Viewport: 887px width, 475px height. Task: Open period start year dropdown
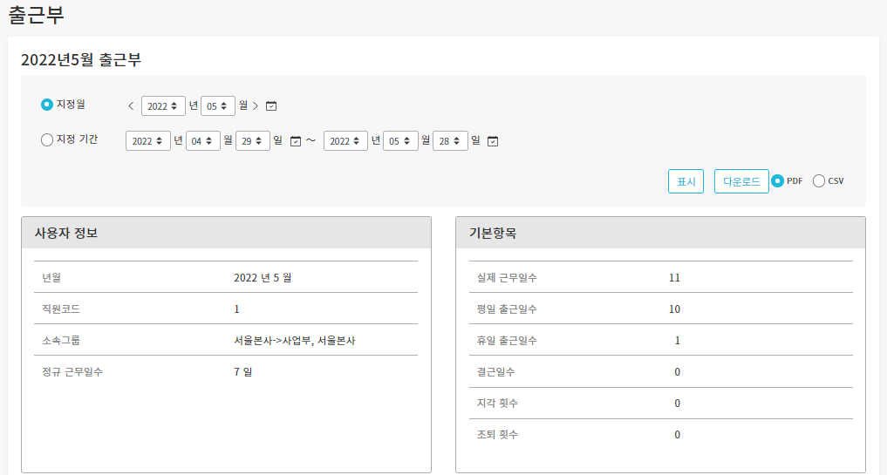click(147, 141)
